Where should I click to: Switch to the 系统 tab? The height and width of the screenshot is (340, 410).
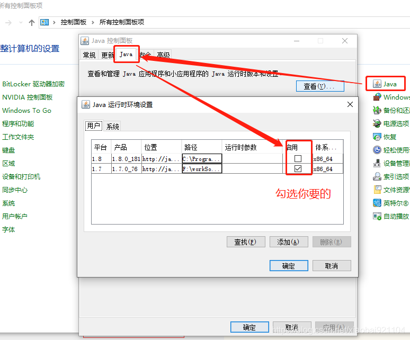112,127
